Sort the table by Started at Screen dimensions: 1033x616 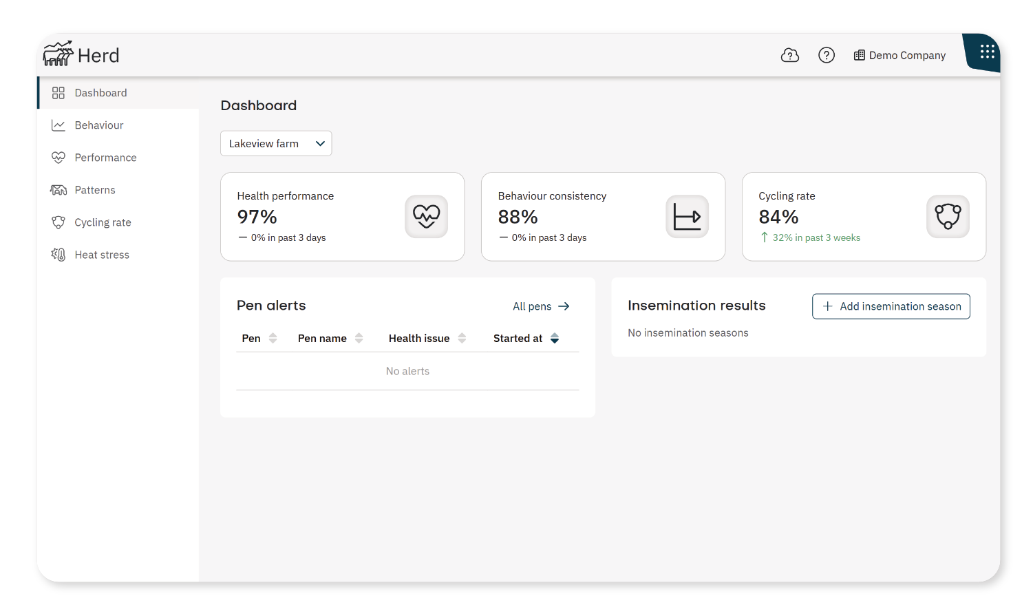pyautogui.click(x=555, y=338)
